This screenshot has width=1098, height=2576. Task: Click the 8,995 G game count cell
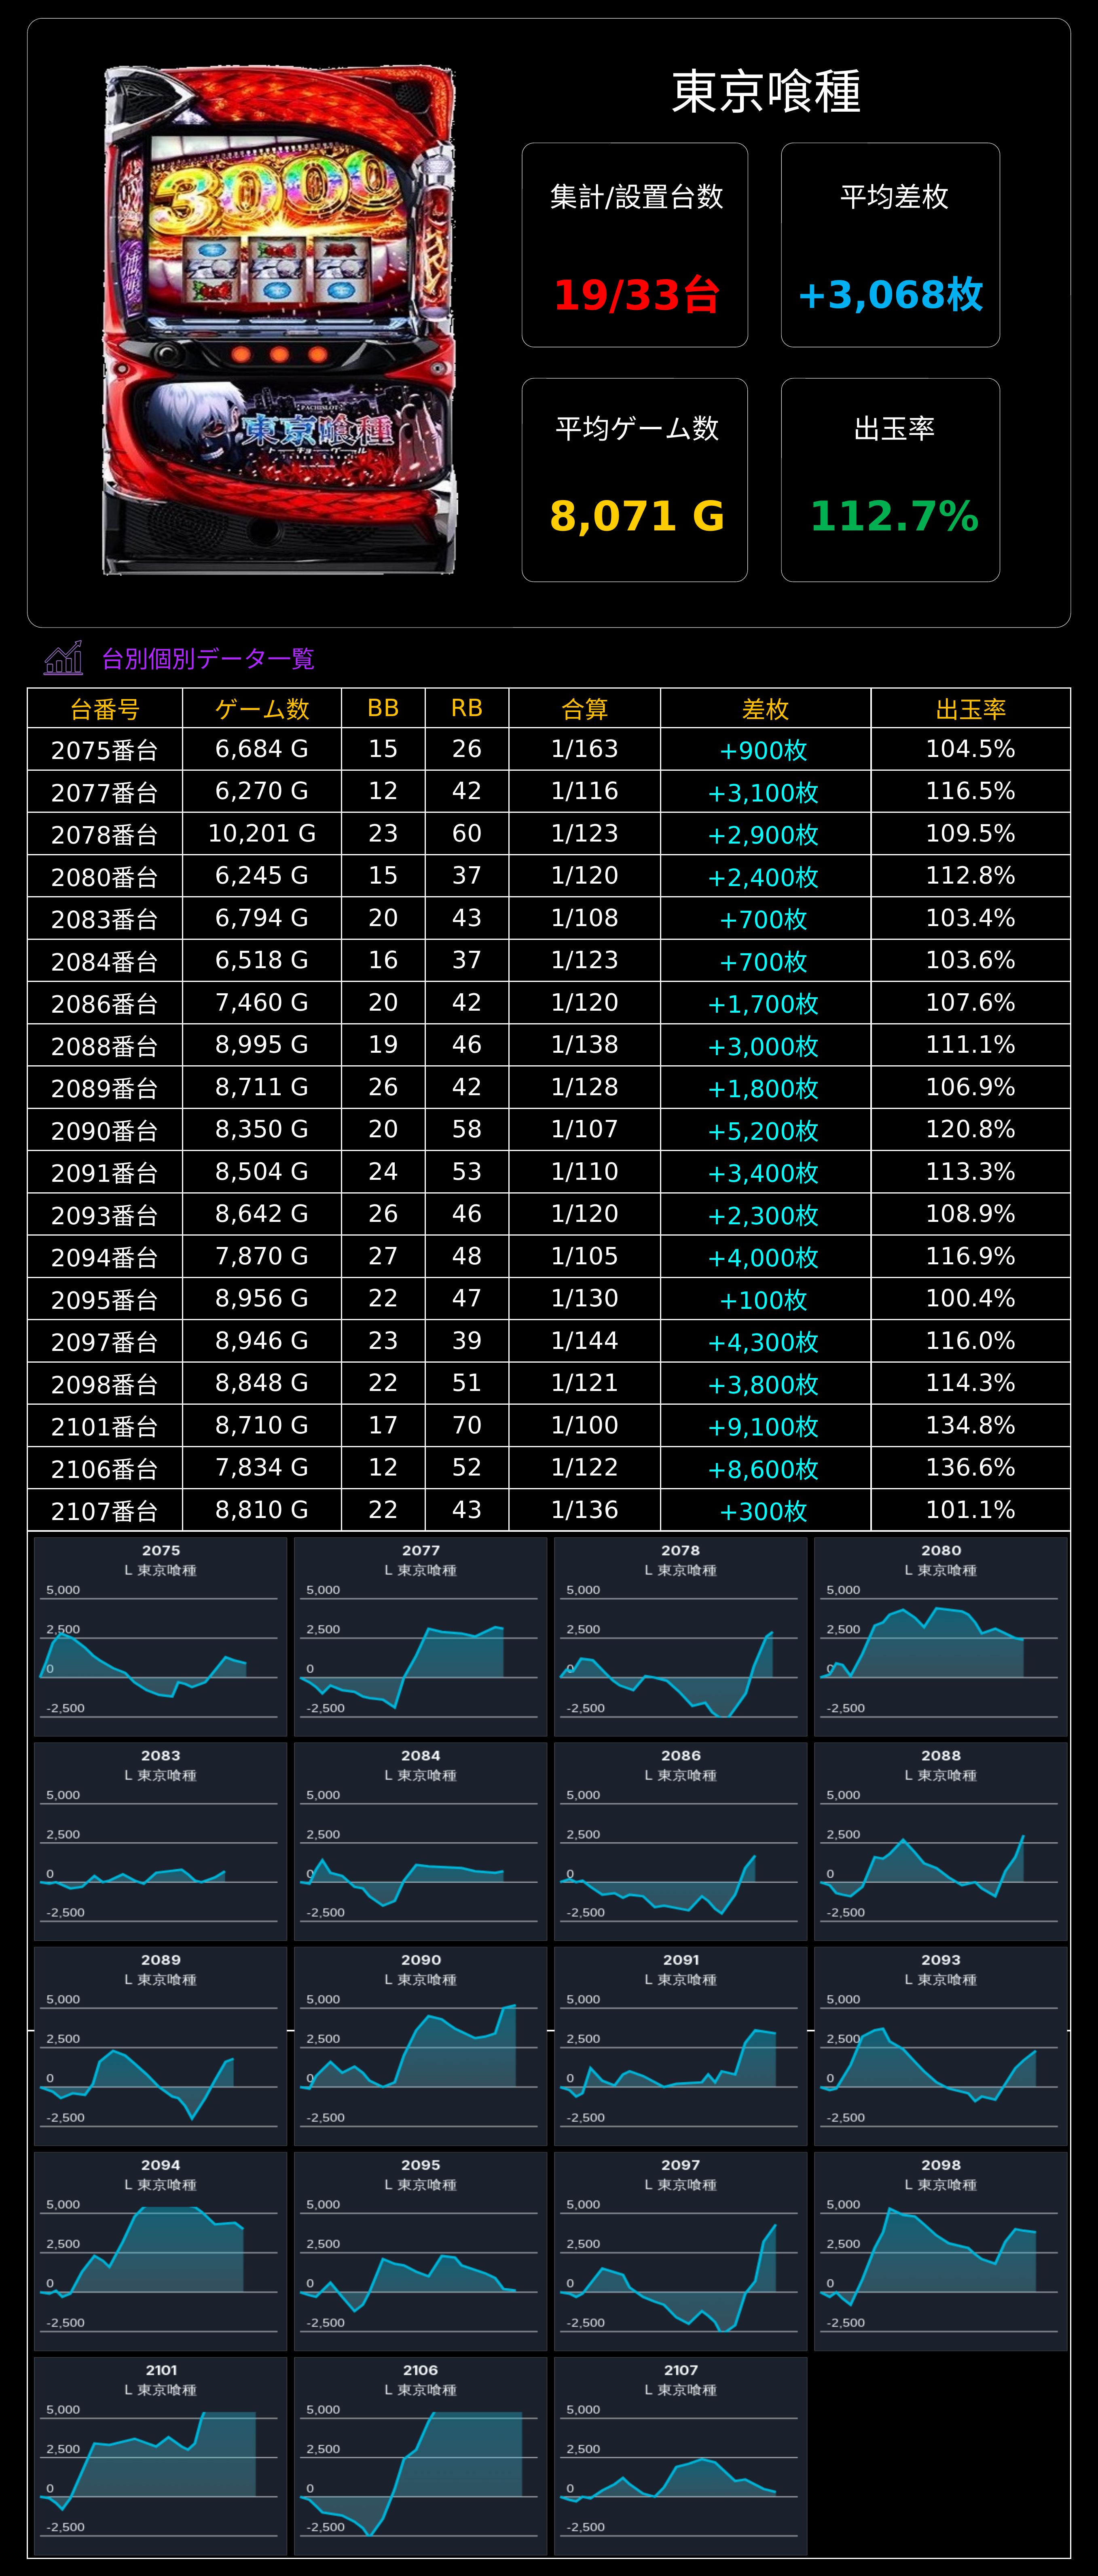(x=262, y=1045)
